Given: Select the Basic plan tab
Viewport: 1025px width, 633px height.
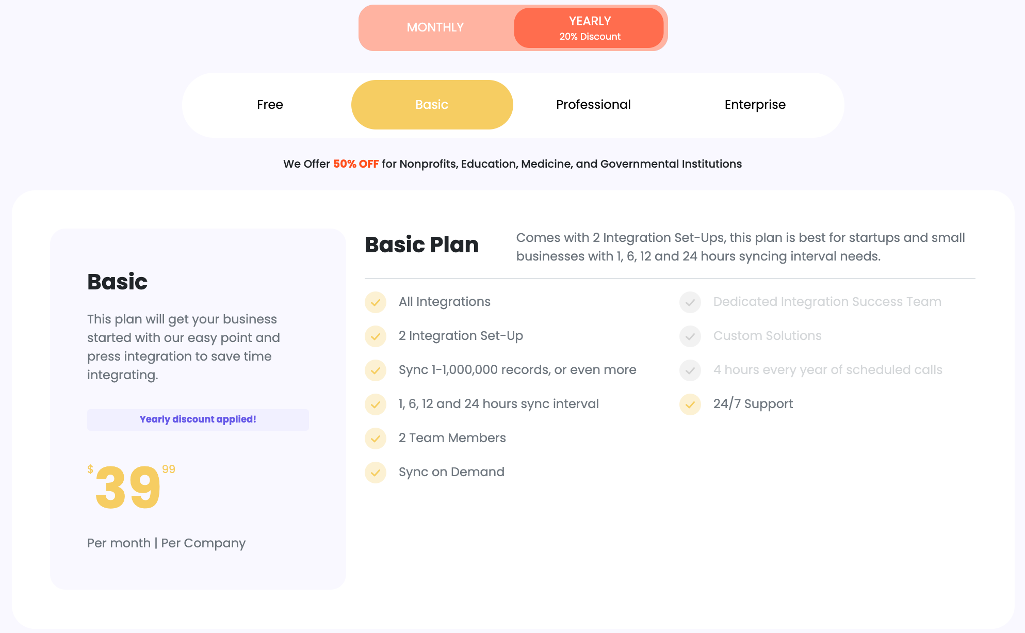Looking at the screenshot, I should pos(432,105).
